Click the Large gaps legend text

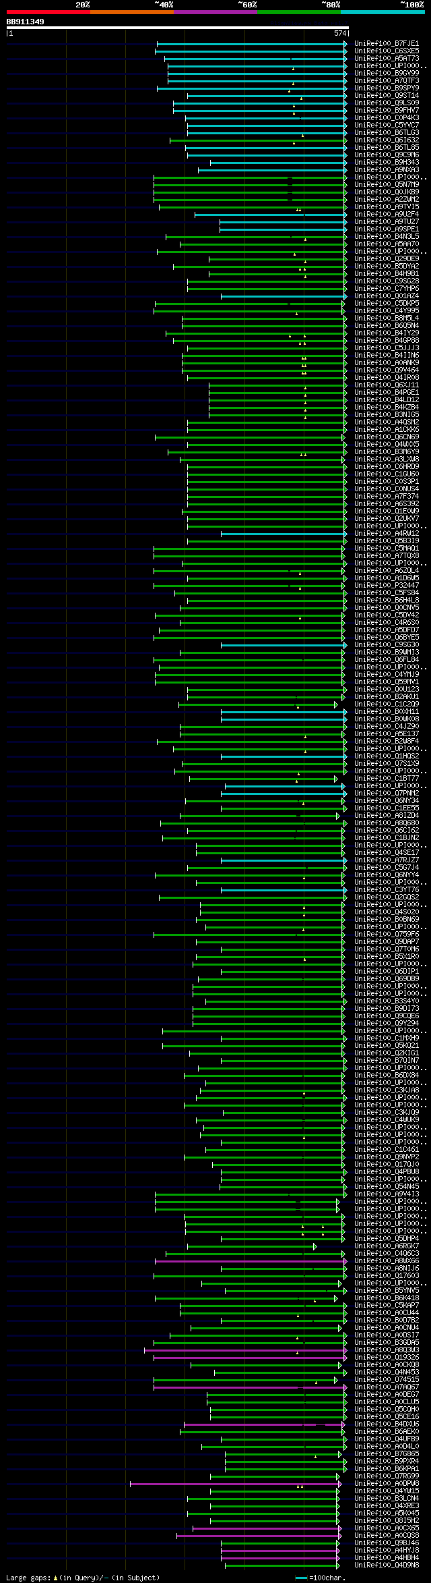click(83, 1578)
